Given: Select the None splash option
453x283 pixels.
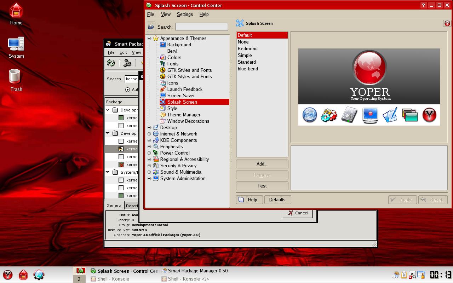Looking at the screenshot, I should [x=262, y=42].
